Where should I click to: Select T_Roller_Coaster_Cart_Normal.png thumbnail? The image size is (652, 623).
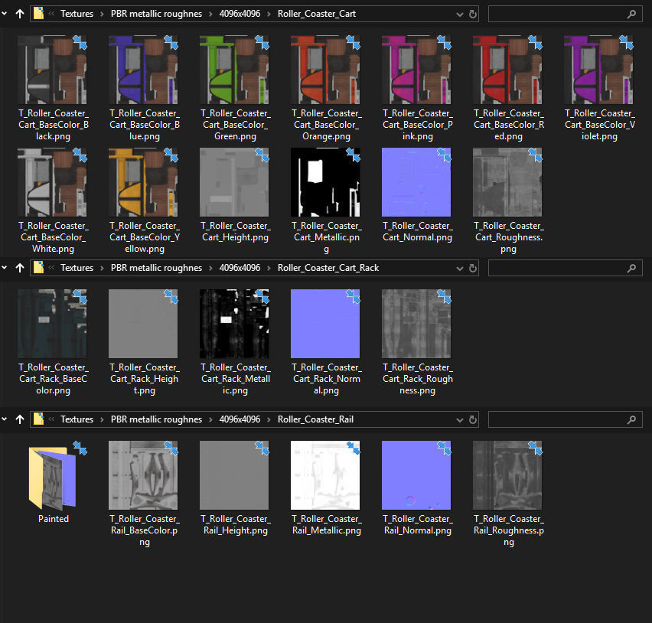416,182
